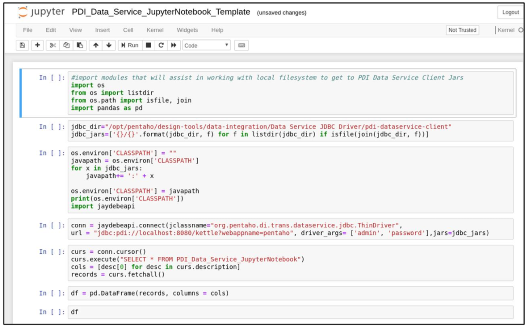Open the Cell menu
Image resolution: width=528 pixels, height=328 pixels.
(128, 30)
